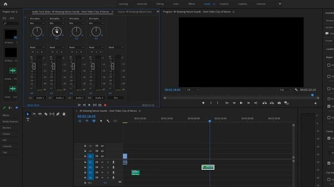Solo track A2 in timeline

click(x=108, y=167)
